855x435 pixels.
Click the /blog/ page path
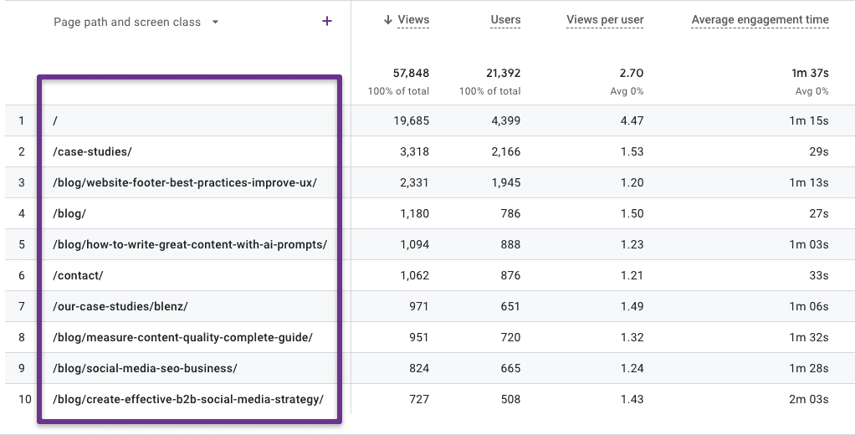pos(69,213)
